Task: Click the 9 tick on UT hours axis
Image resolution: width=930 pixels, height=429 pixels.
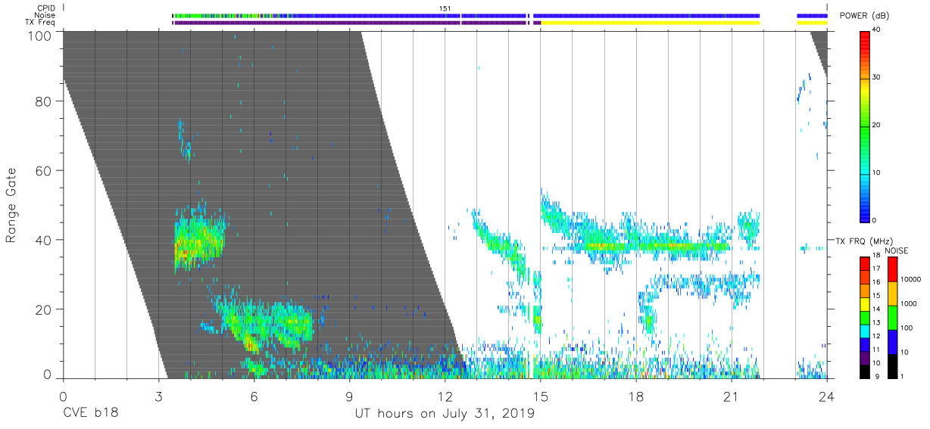Action: coord(350,396)
